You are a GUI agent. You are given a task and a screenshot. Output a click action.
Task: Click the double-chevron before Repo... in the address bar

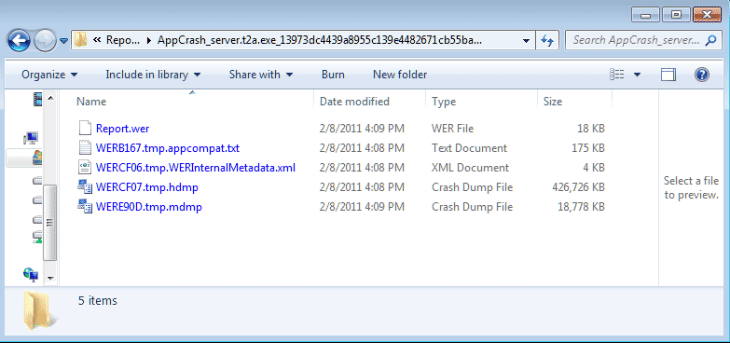click(x=97, y=40)
